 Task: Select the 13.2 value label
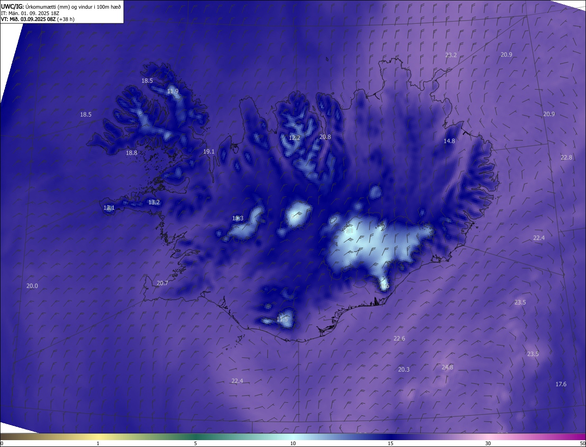154,202
